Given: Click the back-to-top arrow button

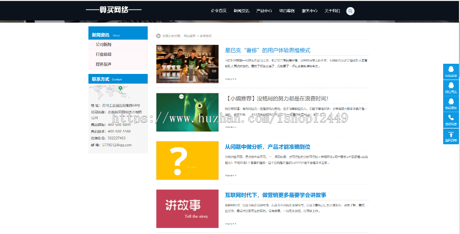Looking at the screenshot, I should [x=451, y=136].
